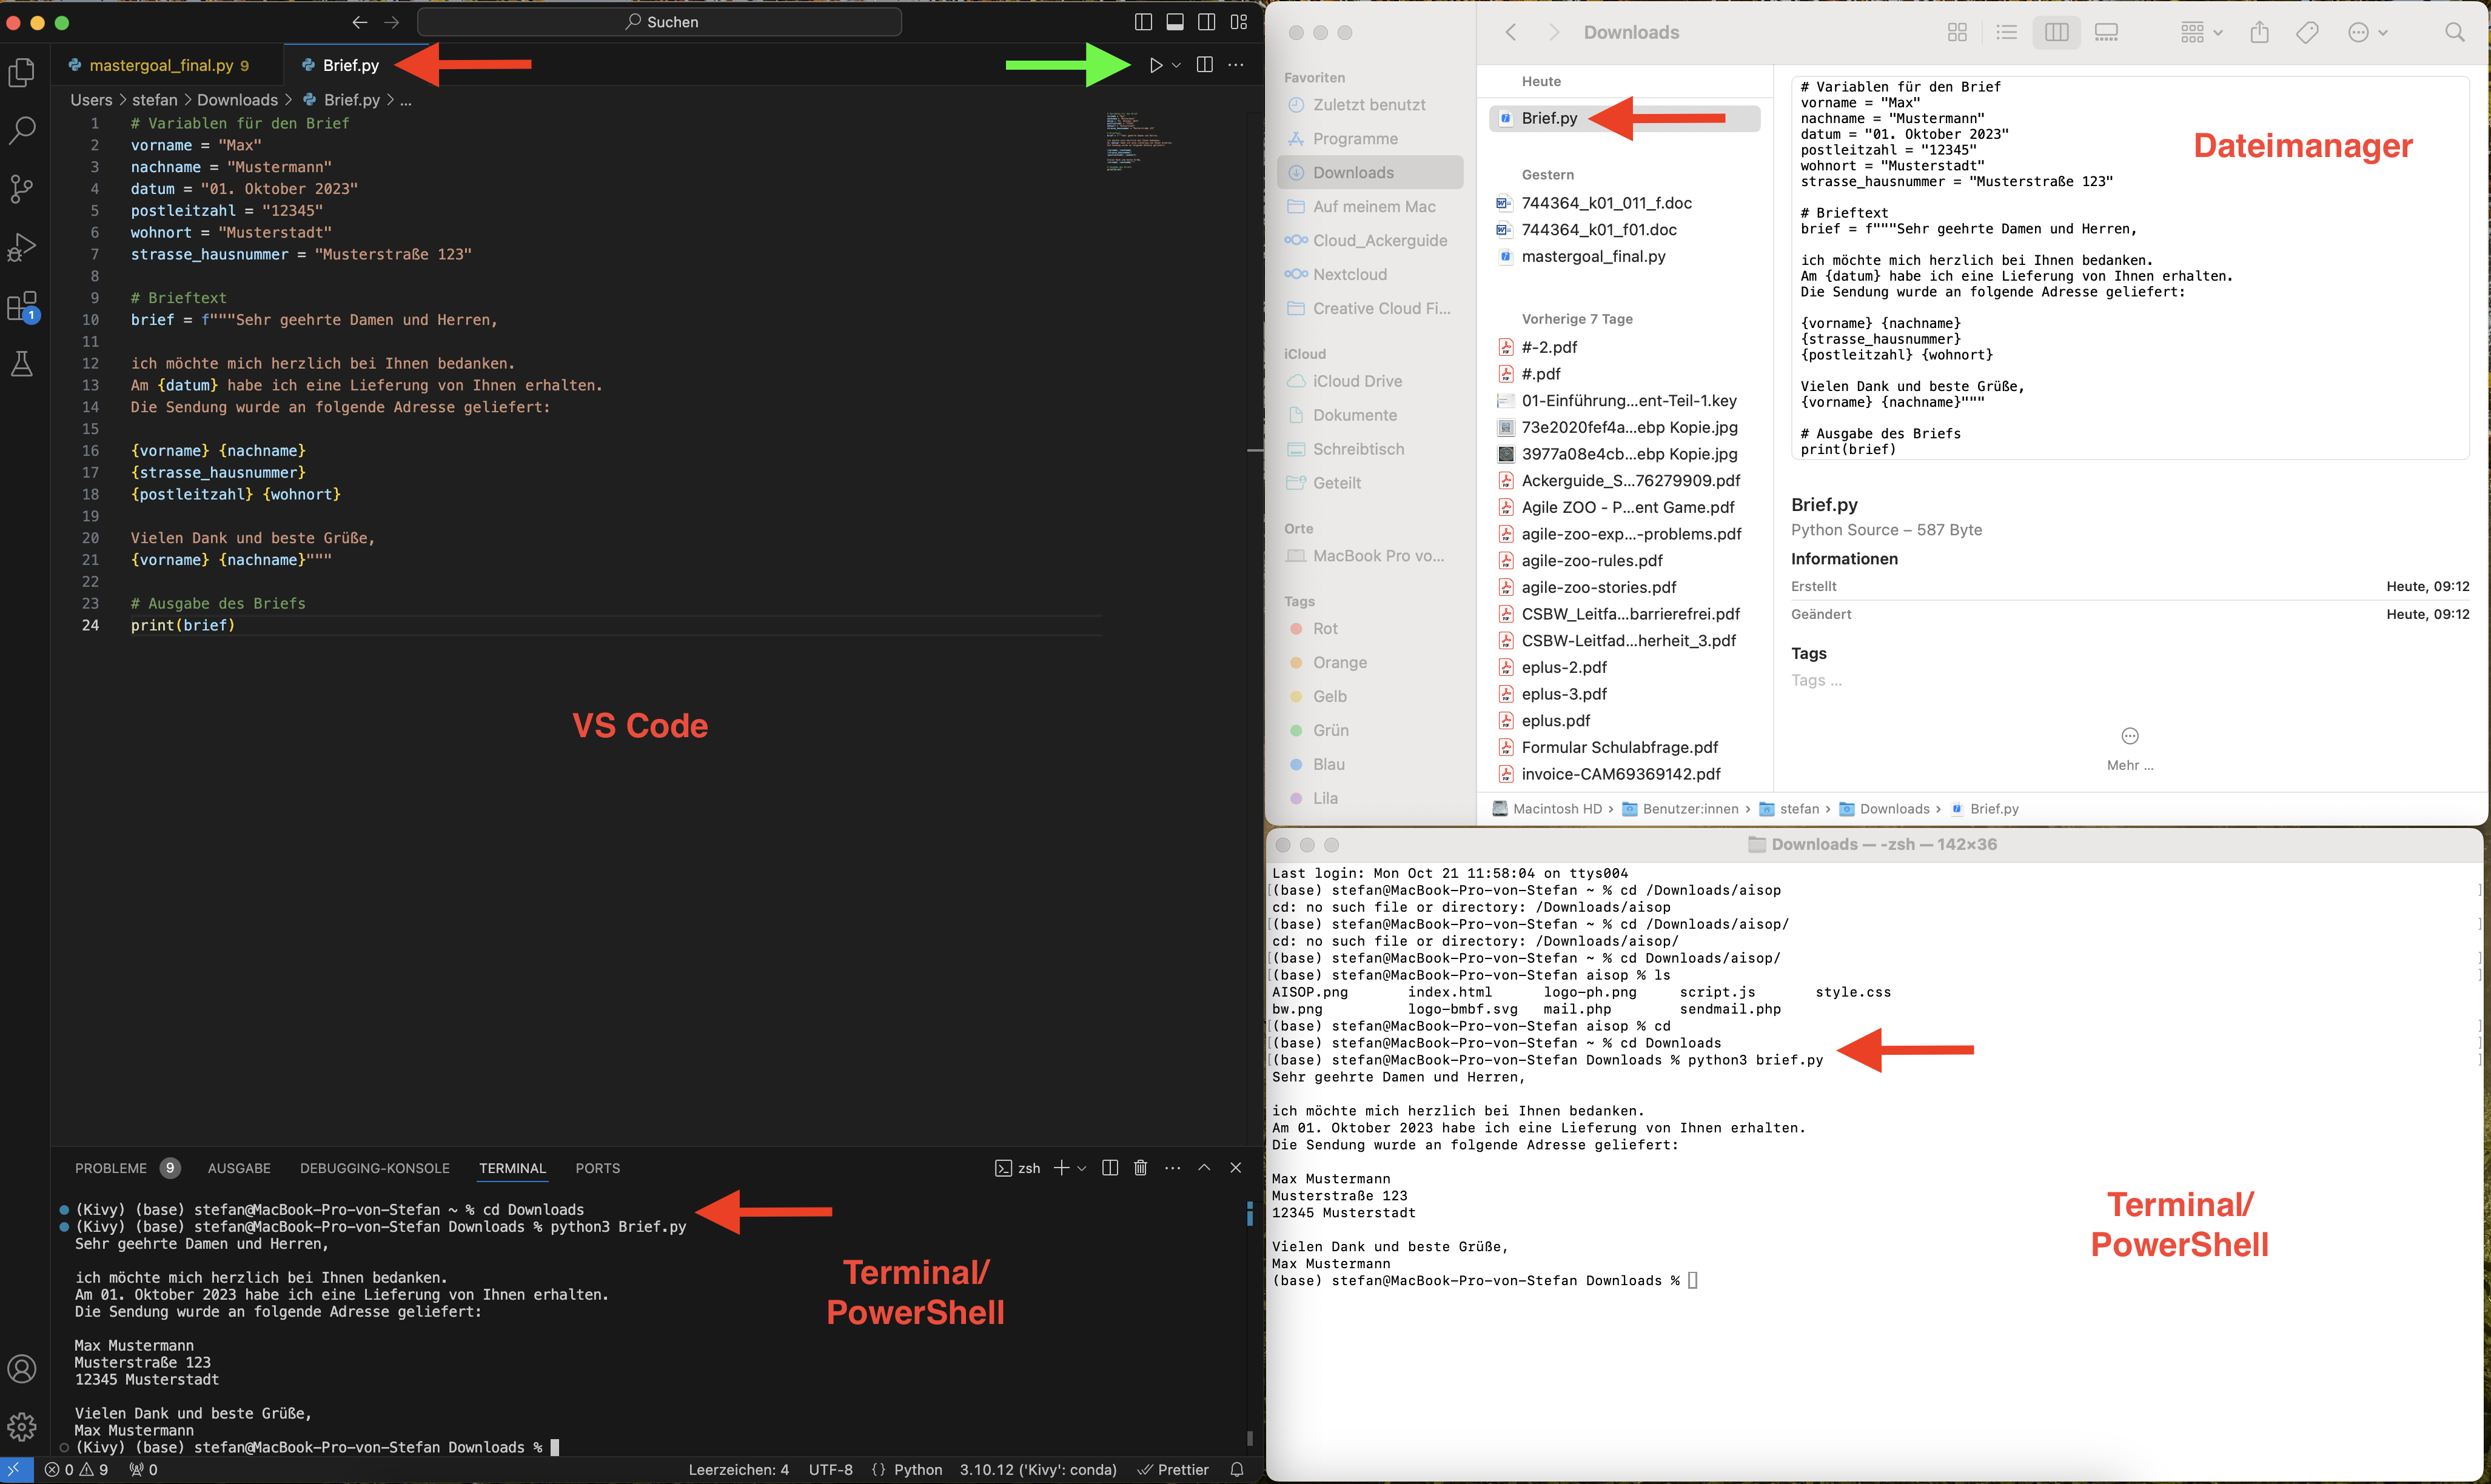Open Downloads in Finder sidebar
This screenshot has height=1484, width=2491.
[x=1370, y=173]
